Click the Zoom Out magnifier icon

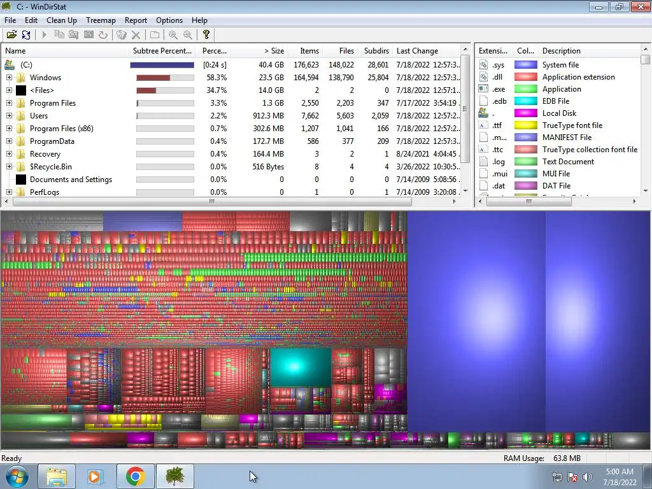click(x=188, y=35)
